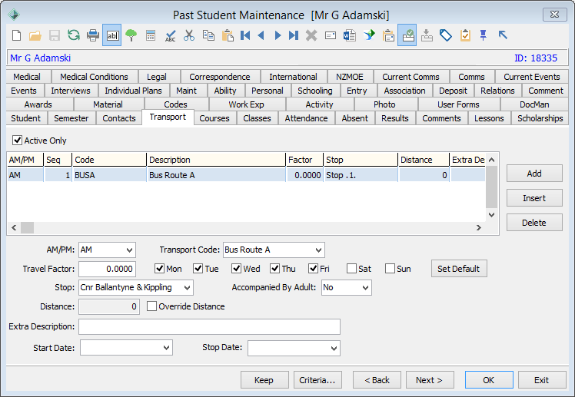Viewport: 575px width, 397px height.
Task: Click the clipboard Paste icon
Action: [228, 35]
